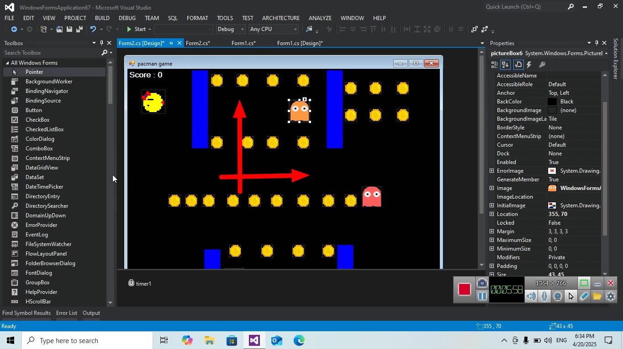
Task: Click the Quick Launch search box
Action: click(525, 7)
